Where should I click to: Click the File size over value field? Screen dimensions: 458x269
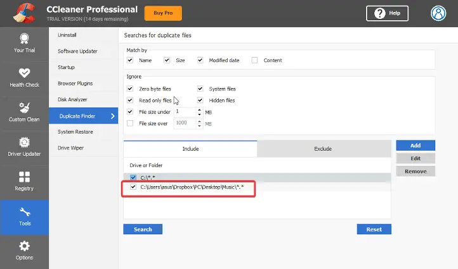[185, 123]
